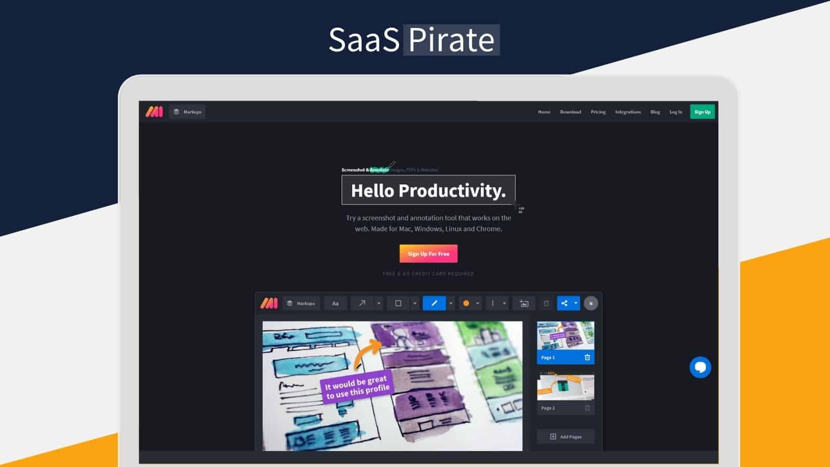This screenshot has height=467, width=830.
Task: Go to the Home menu item
Action: pyautogui.click(x=544, y=112)
